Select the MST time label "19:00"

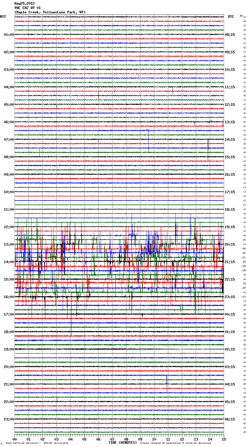[9, 349]
